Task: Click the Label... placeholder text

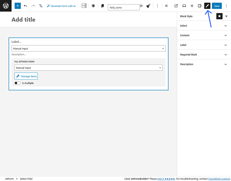Action: [16, 42]
